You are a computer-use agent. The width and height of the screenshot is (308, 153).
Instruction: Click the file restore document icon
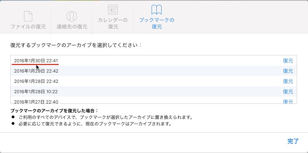28,16
